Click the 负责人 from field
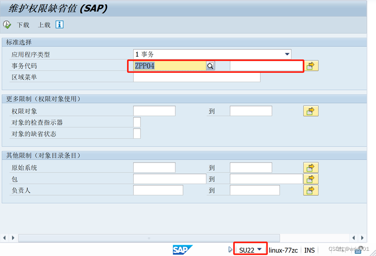This screenshot has width=376, height=256. pos(158,190)
